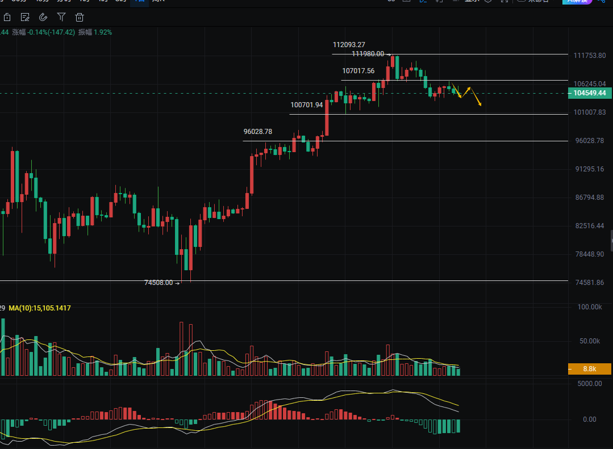The width and height of the screenshot is (613, 449).
Task: Click the 振幅 1.92% amplitude text
Action: 95,32
